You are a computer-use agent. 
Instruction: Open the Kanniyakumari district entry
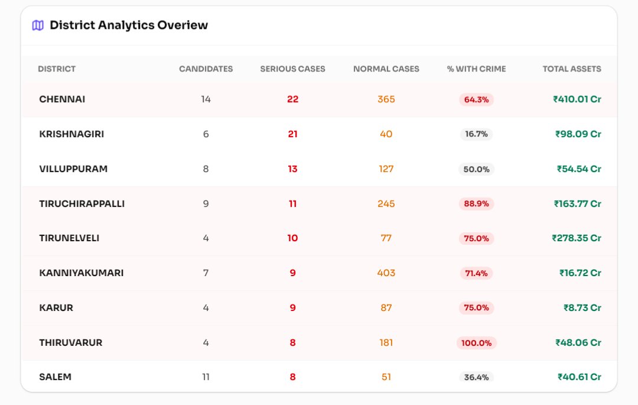81,273
